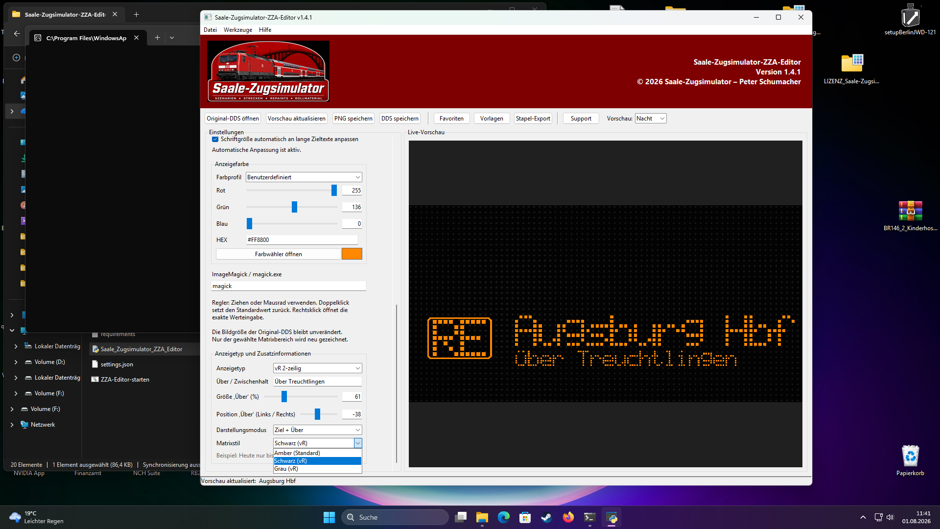Click Support button

click(x=581, y=119)
